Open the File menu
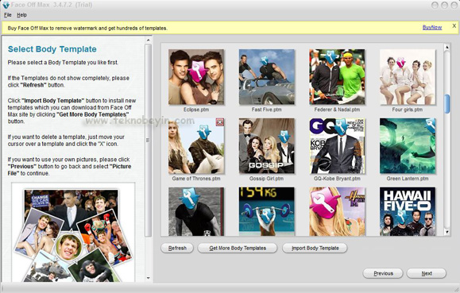Screen dimensions: 460x293 8,15
